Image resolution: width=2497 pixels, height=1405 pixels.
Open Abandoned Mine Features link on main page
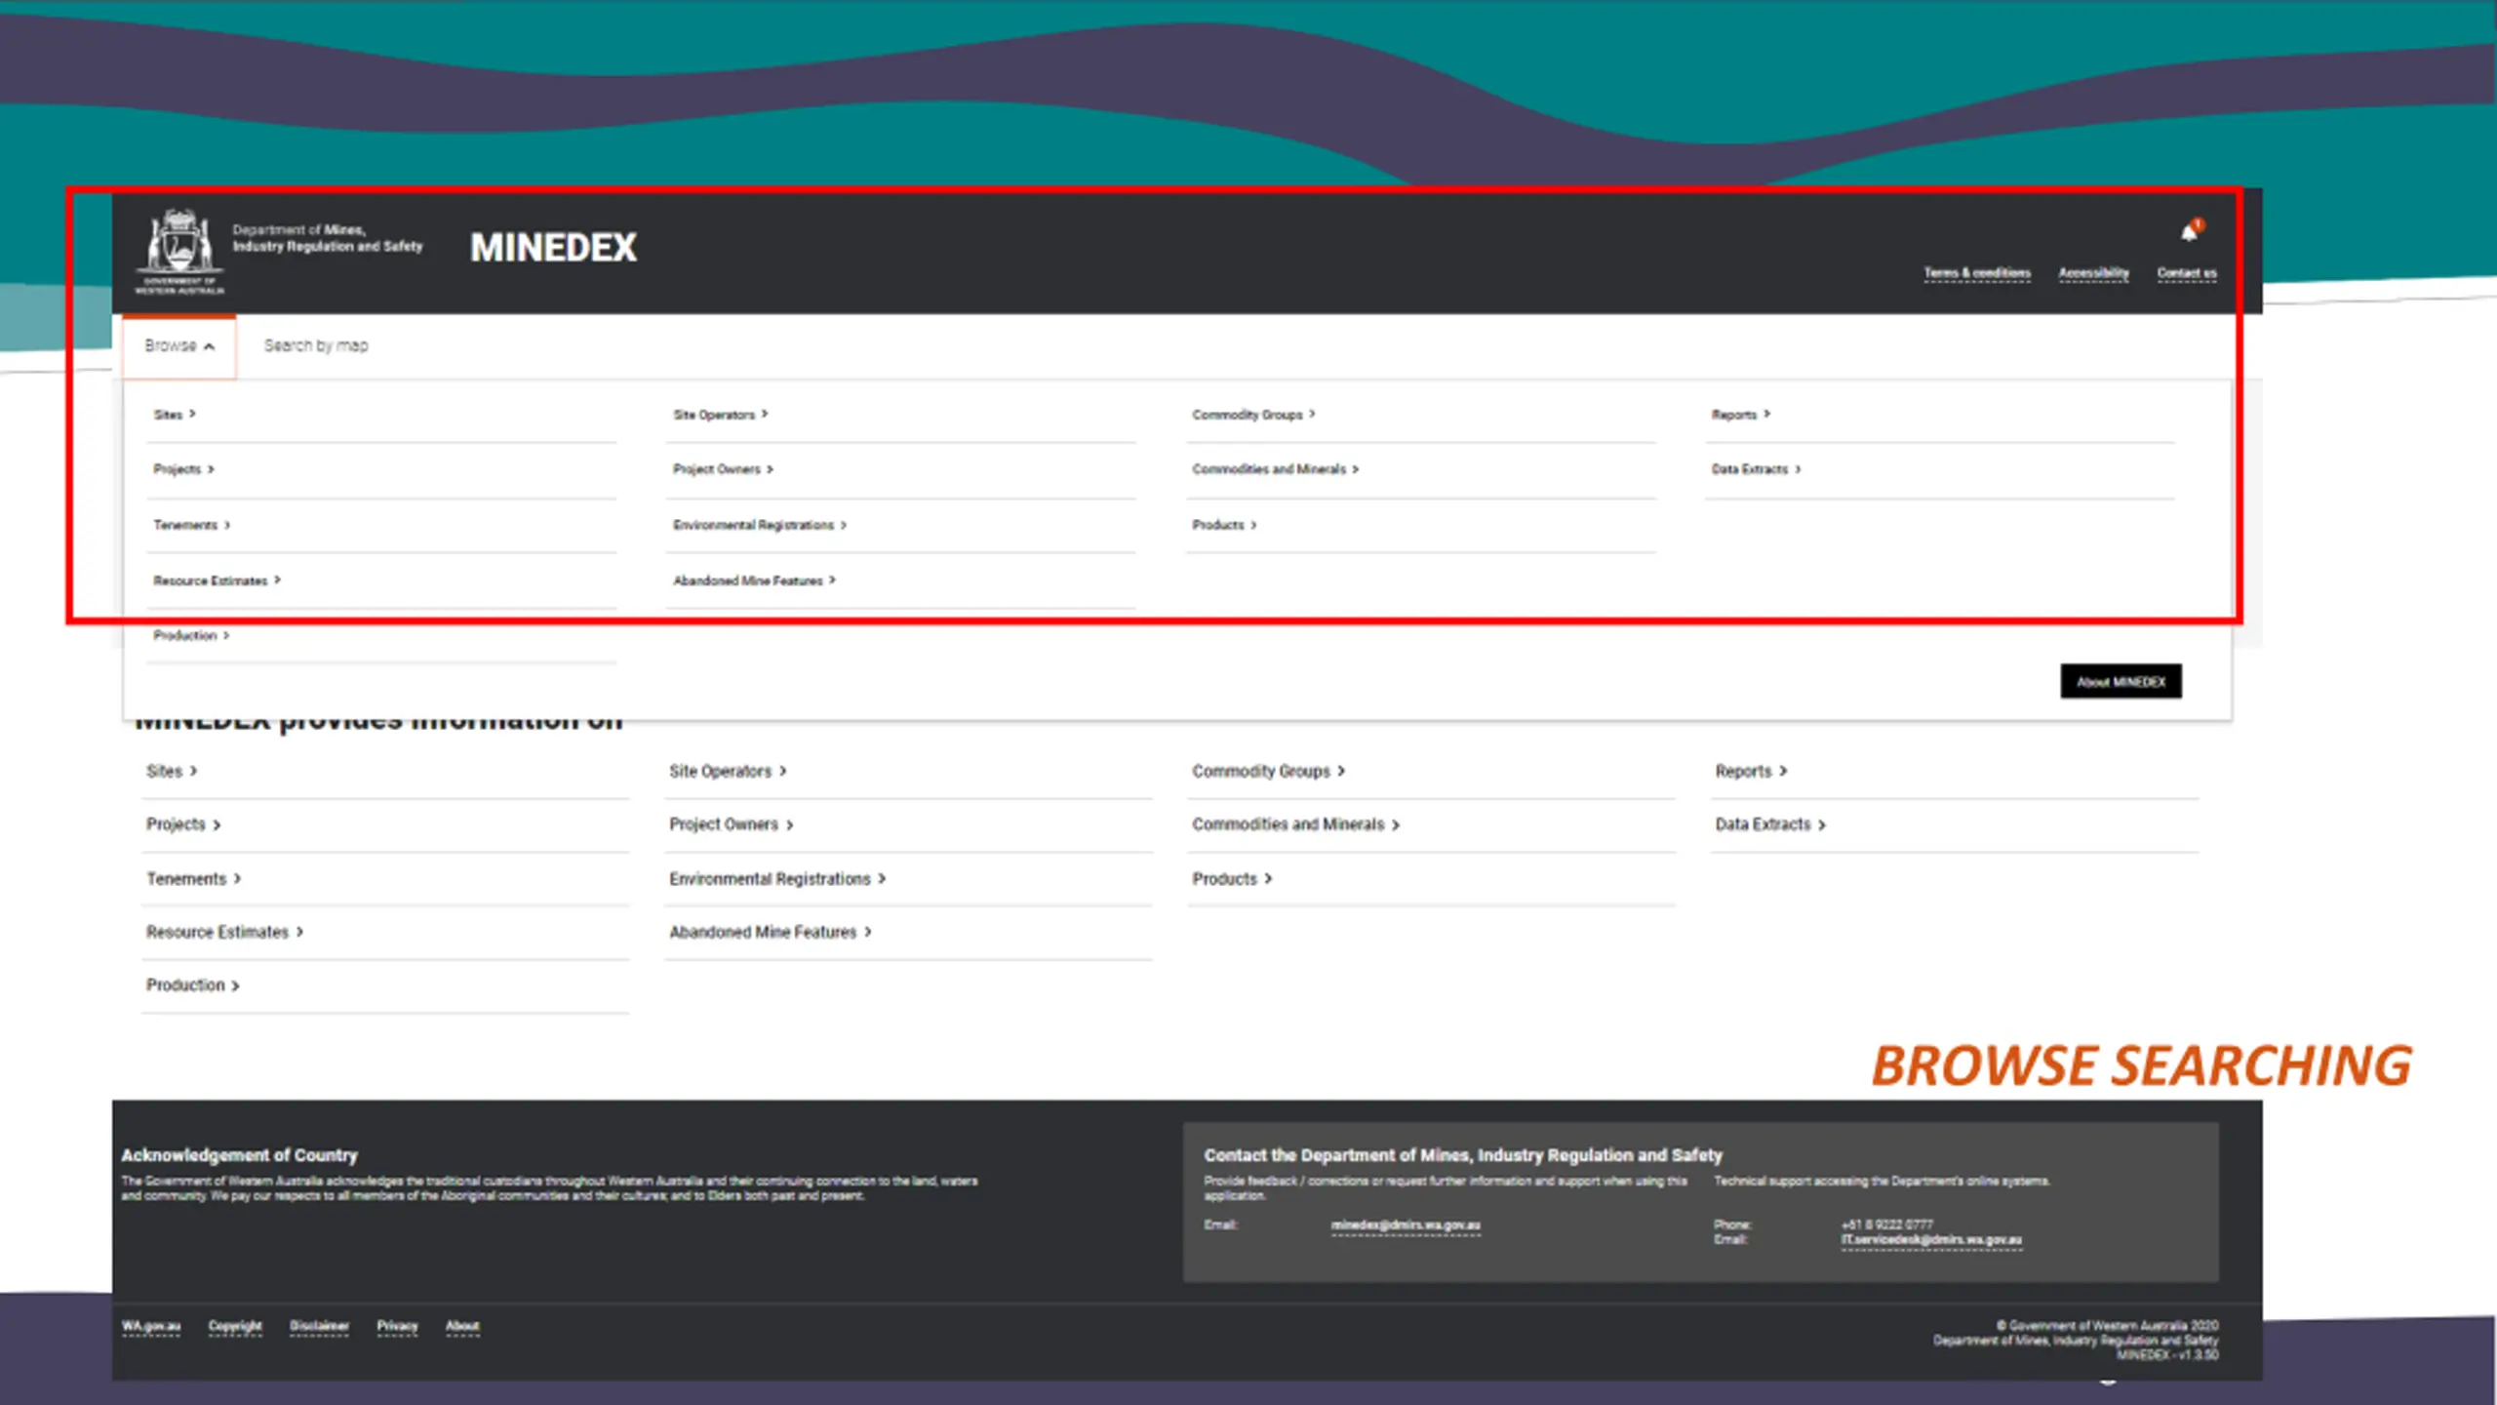[x=771, y=932]
